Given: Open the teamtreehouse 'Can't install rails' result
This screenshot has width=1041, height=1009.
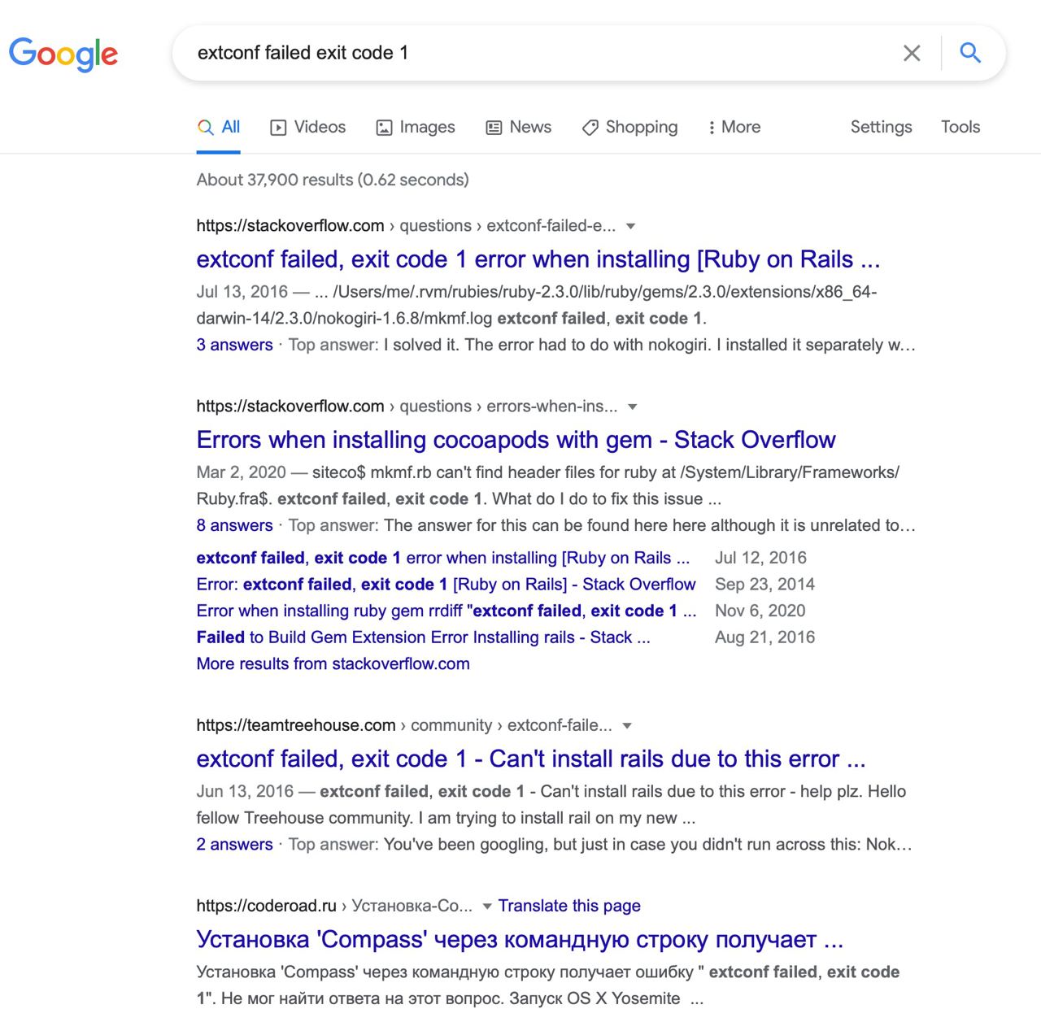Looking at the screenshot, I should (x=530, y=759).
